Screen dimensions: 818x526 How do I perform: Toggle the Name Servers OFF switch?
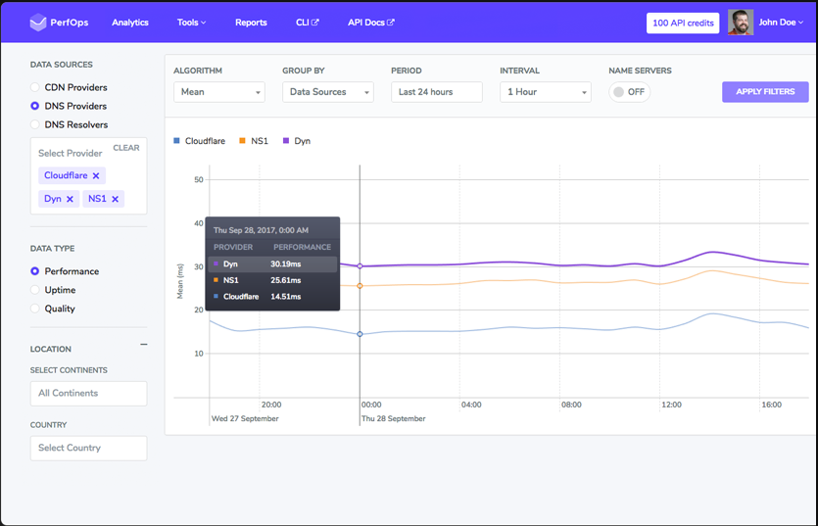[x=629, y=92]
